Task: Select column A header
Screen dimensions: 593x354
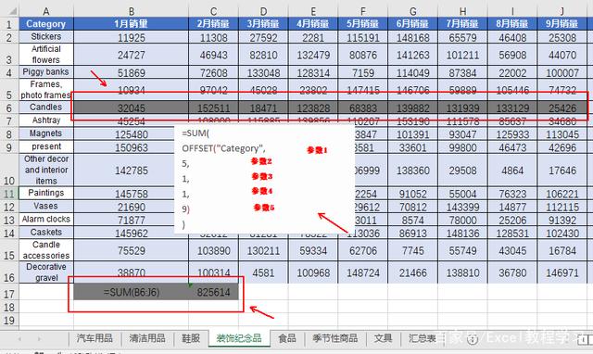Action: click(x=46, y=11)
